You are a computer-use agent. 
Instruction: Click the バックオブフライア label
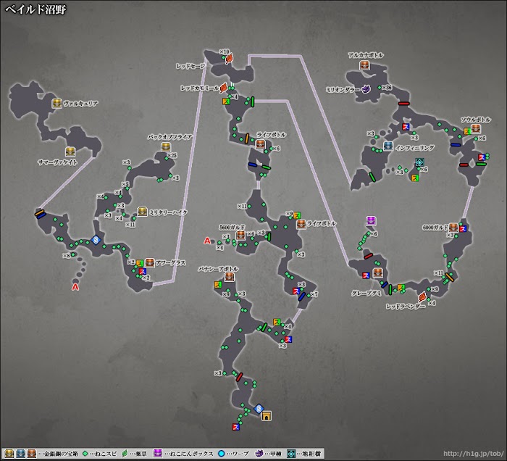point(170,137)
